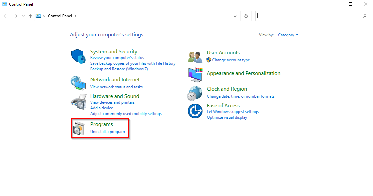Open System and Security heading
The height and width of the screenshot is (196, 373).
tap(114, 51)
